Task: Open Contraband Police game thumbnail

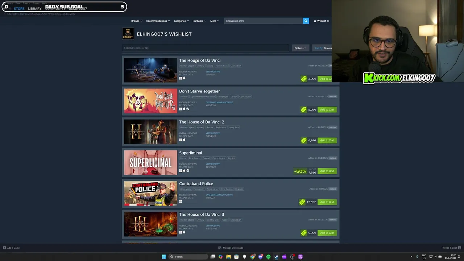Action: tap(150, 193)
